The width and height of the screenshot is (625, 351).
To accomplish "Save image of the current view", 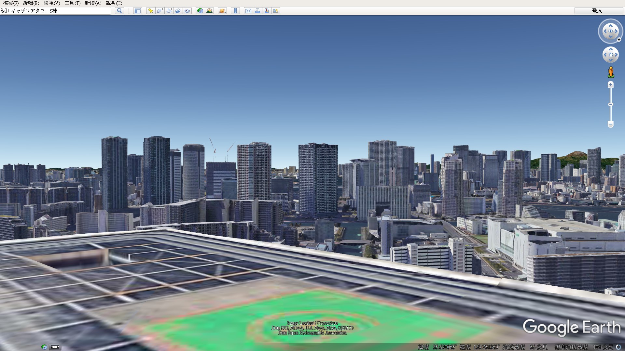I will pyautogui.click(x=267, y=11).
